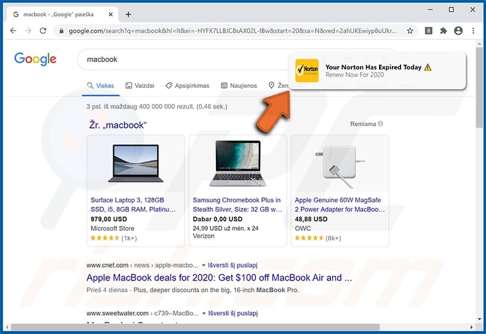Open the Chrome profile avatar icon
This screenshot has width=486, height=334.
coord(458,31)
